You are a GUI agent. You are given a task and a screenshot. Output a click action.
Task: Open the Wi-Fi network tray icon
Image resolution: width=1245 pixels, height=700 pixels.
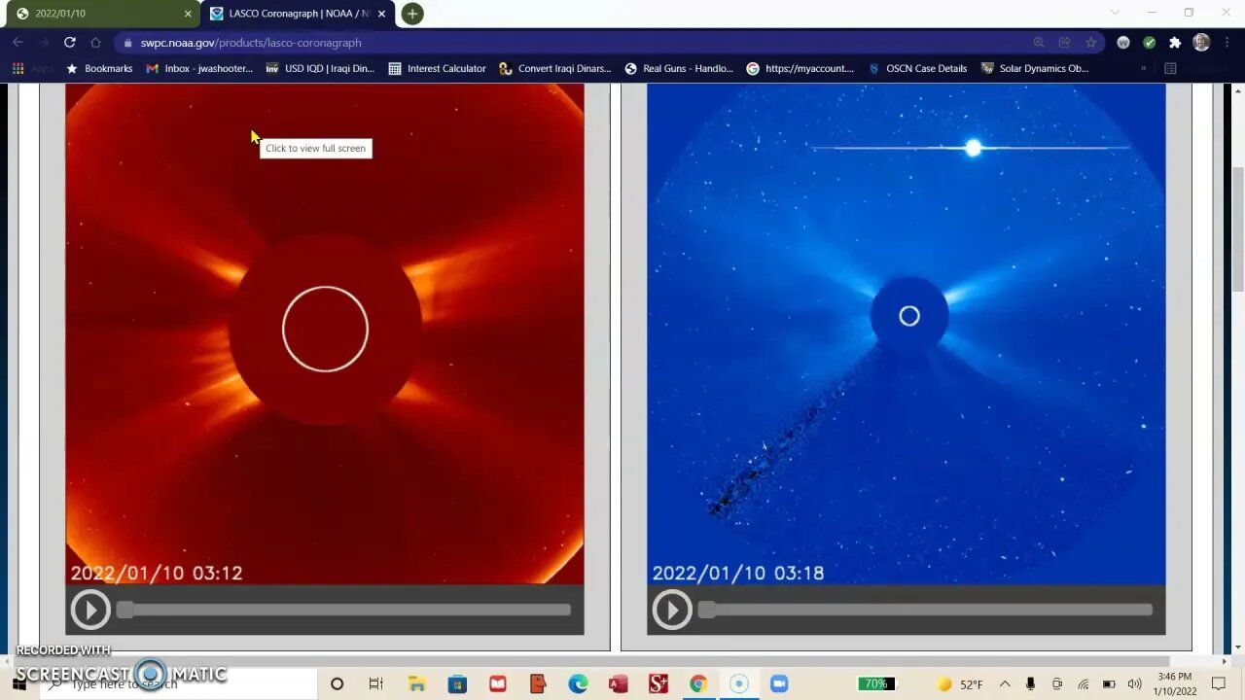1083,683
